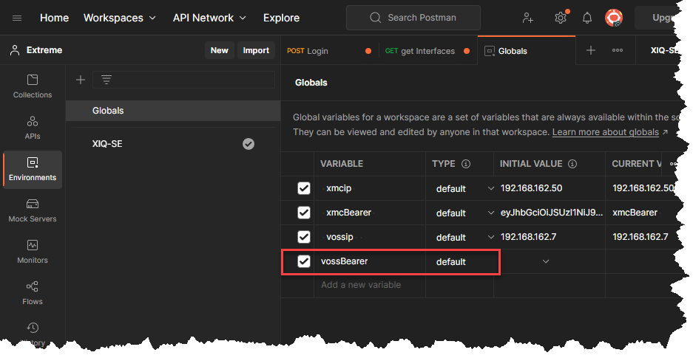
Task: Select the Globals tab
Action: [x=527, y=51]
